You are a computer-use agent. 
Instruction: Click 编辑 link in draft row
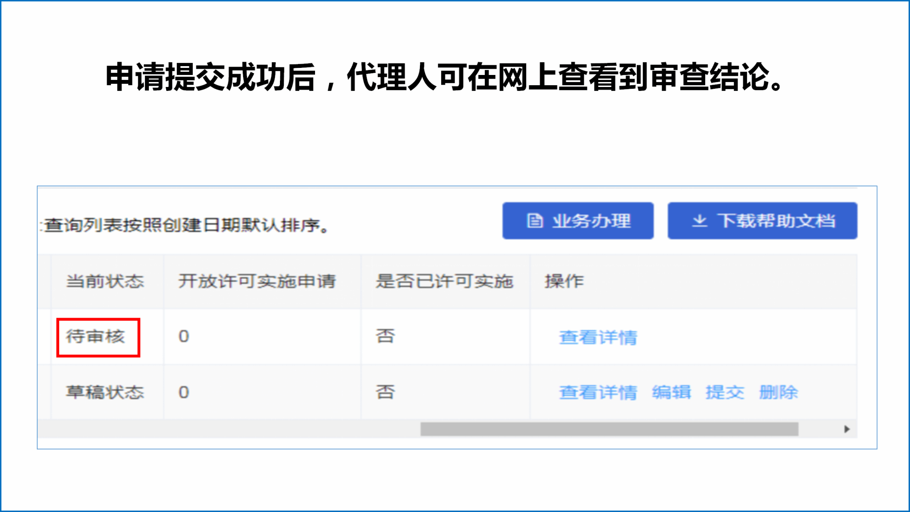[671, 392]
